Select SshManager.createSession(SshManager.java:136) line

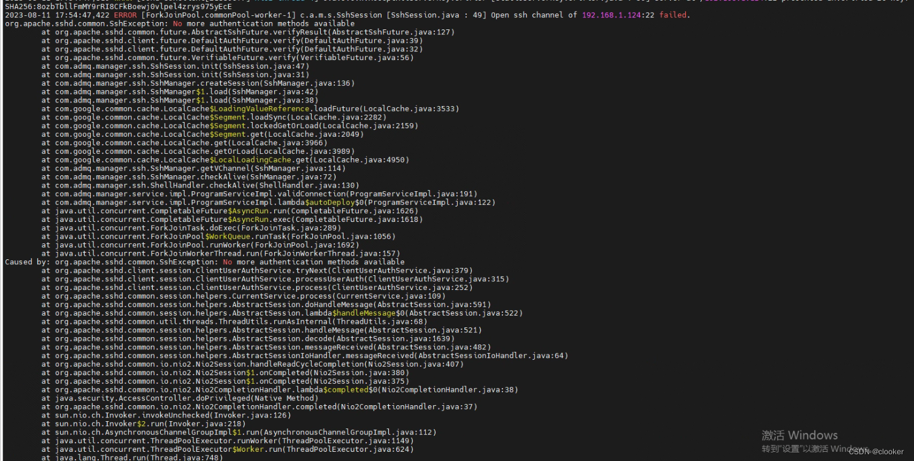coord(198,83)
